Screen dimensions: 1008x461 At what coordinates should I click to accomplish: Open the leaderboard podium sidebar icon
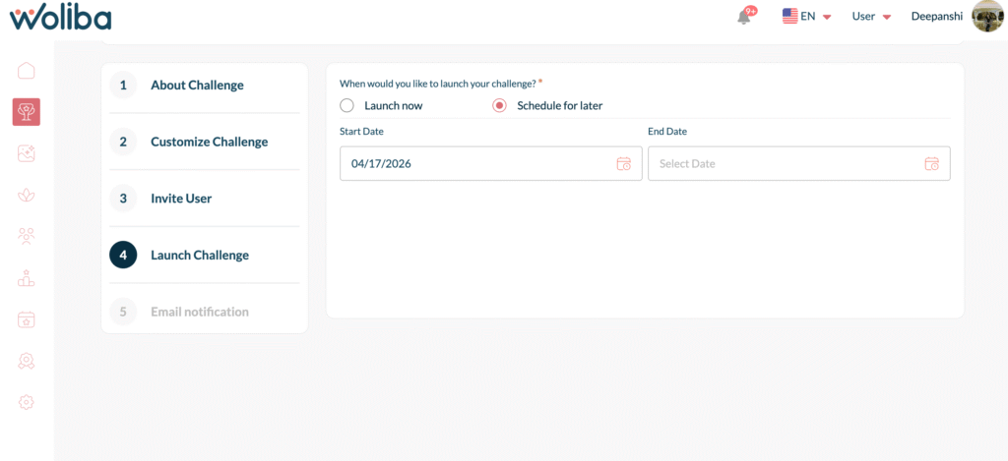[x=27, y=278]
